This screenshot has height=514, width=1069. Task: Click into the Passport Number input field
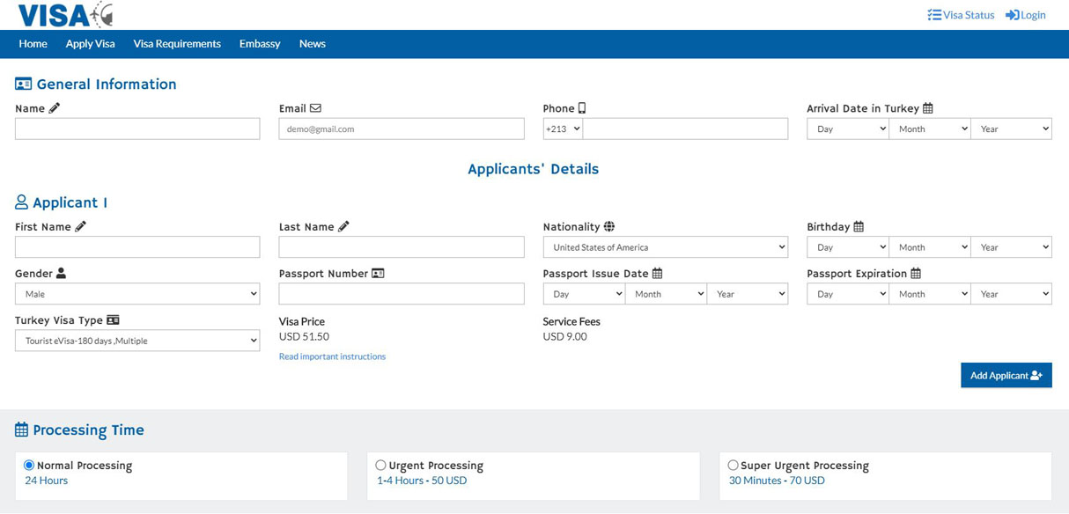[x=402, y=294]
